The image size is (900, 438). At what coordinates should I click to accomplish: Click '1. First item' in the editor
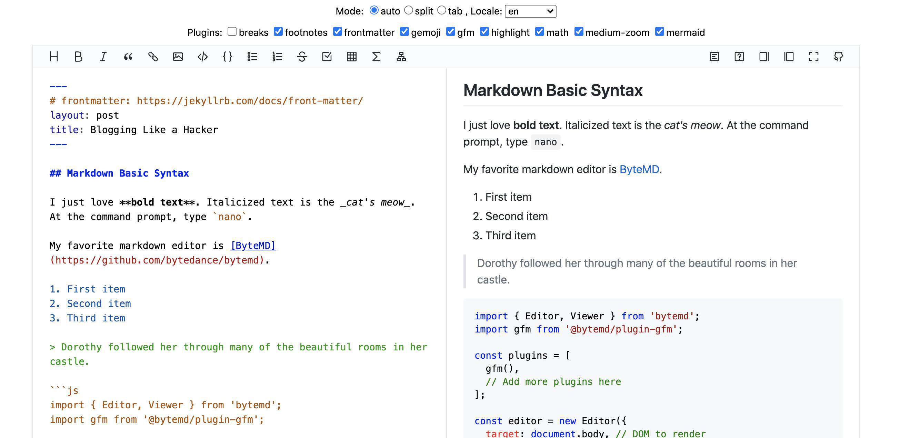click(87, 289)
